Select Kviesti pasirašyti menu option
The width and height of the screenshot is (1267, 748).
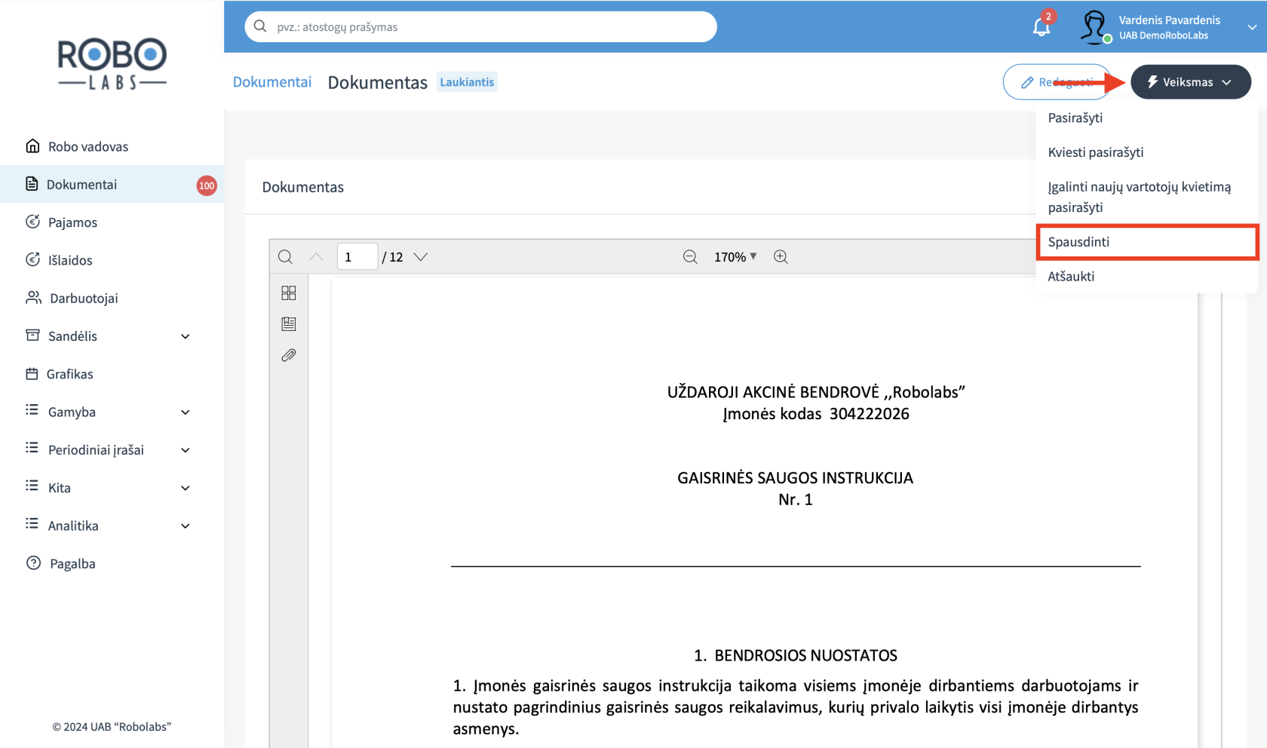(1147, 152)
